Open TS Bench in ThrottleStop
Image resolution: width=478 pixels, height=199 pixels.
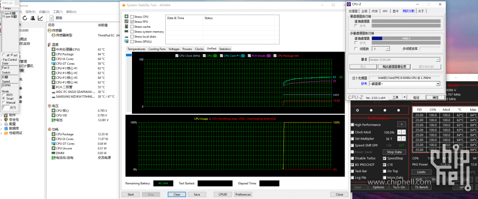421,187
